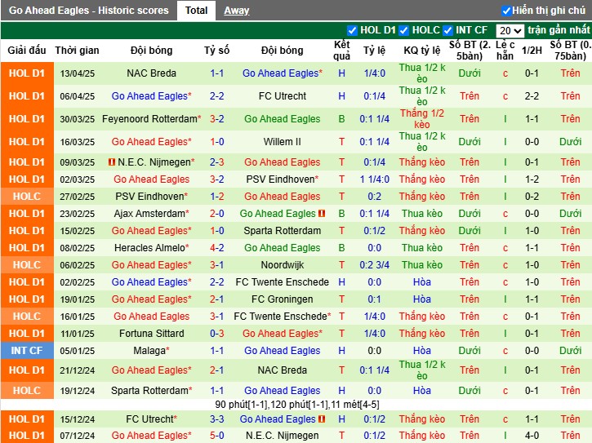The image size is (592, 443).
Task: Click the 'KQ tỷ lệ' column header
Action: pyautogui.click(x=421, y=51)
